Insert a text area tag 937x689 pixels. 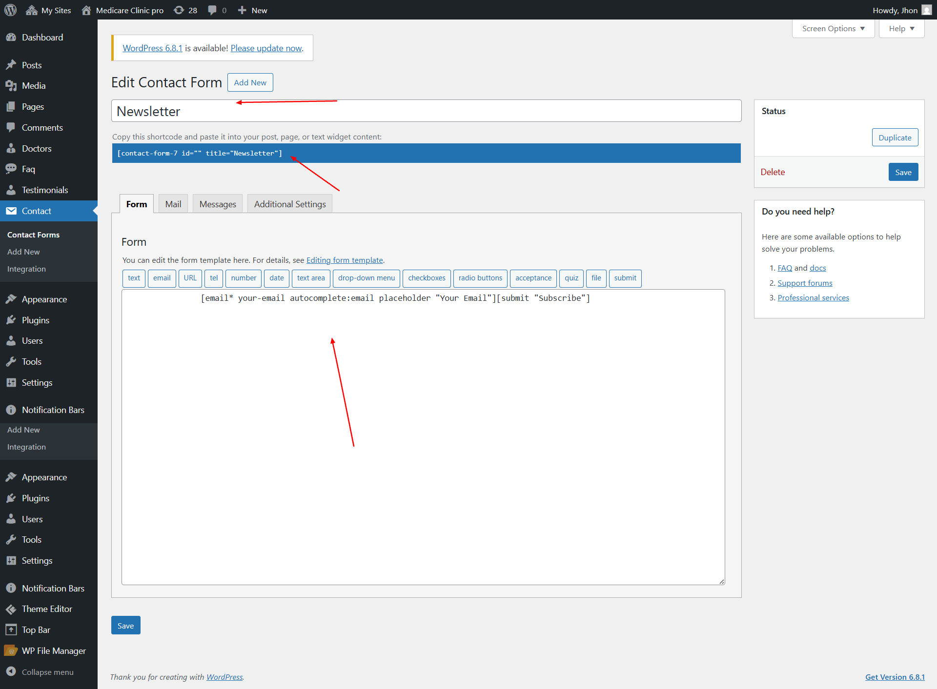[x=311, y=278]
